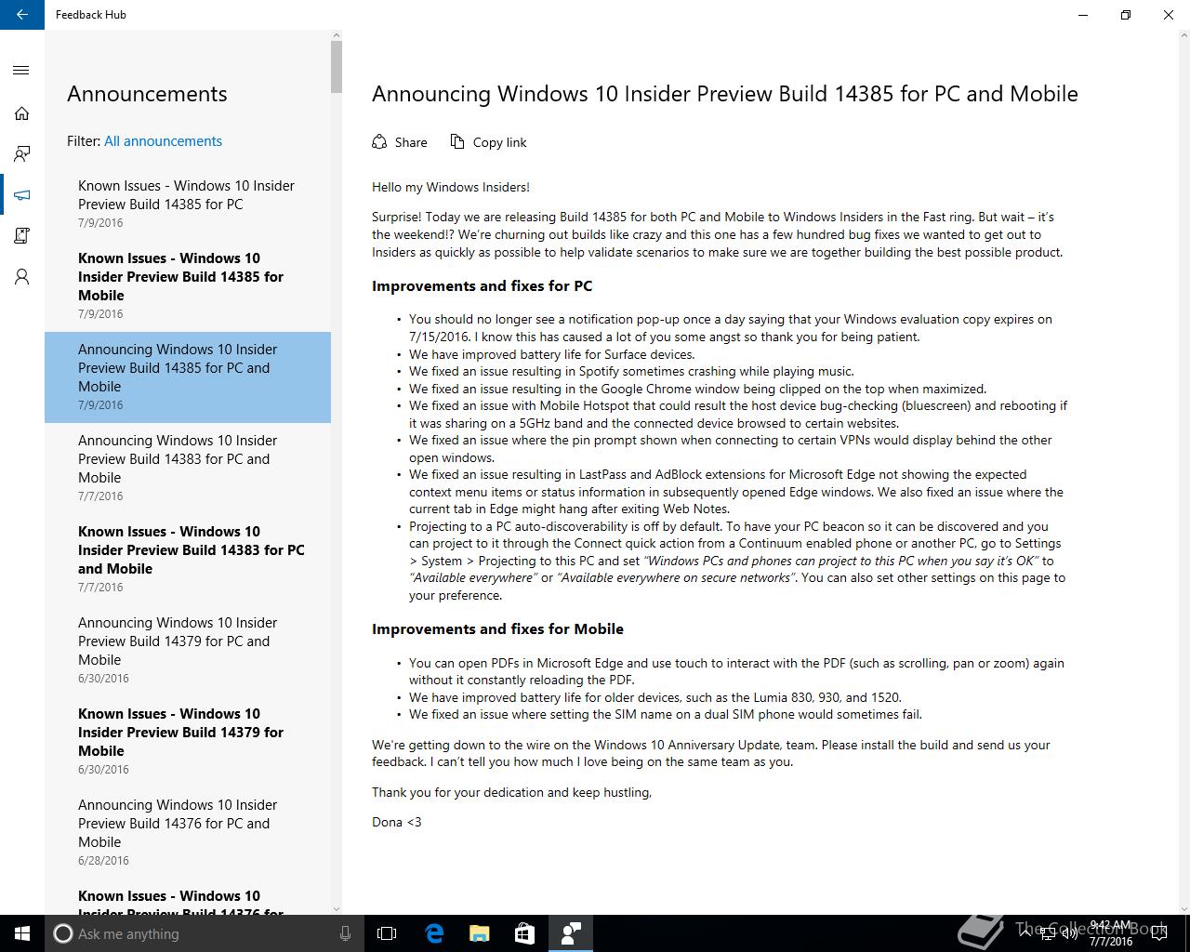Click the Improvements and fixes for Mobile heading
Viewport: 1190px width, 952px height.
pyautogui.click(x=497, y=629)
